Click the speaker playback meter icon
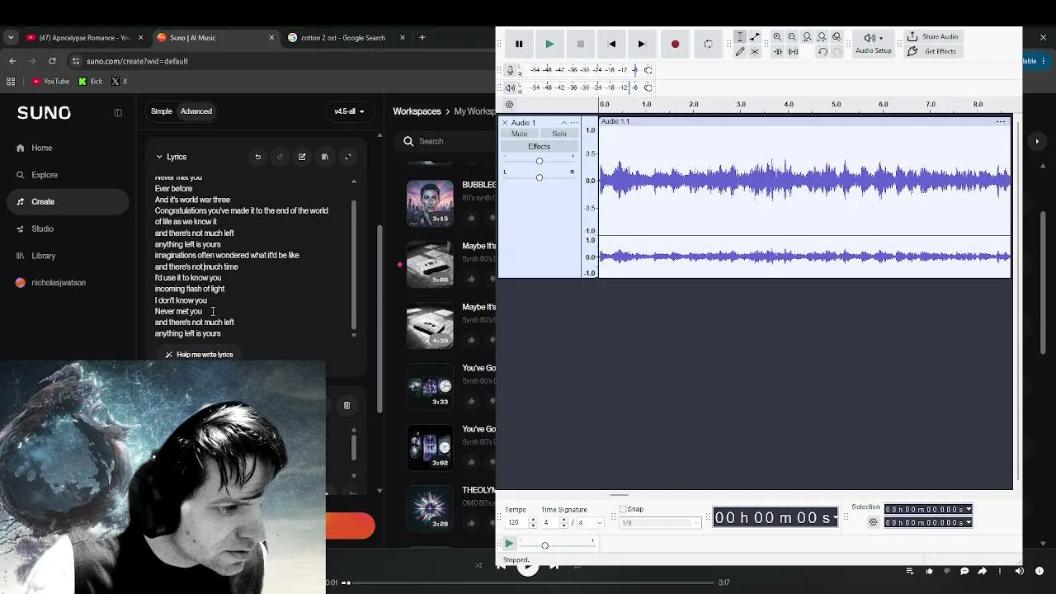This screenshot has height=594, width=1056. pos(510,87)
